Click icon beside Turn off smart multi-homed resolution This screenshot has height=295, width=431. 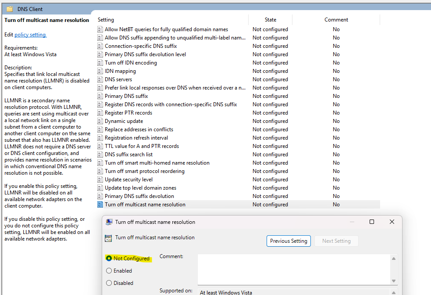pos(100,163)
